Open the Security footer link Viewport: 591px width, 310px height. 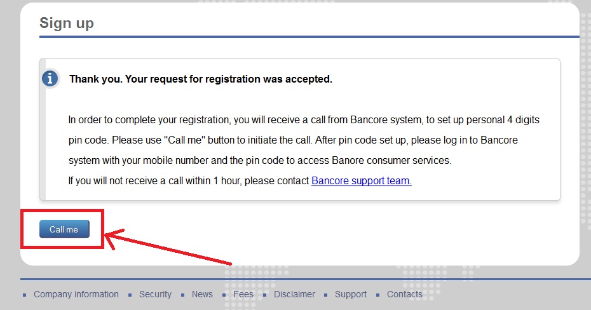tap(155, 294)
